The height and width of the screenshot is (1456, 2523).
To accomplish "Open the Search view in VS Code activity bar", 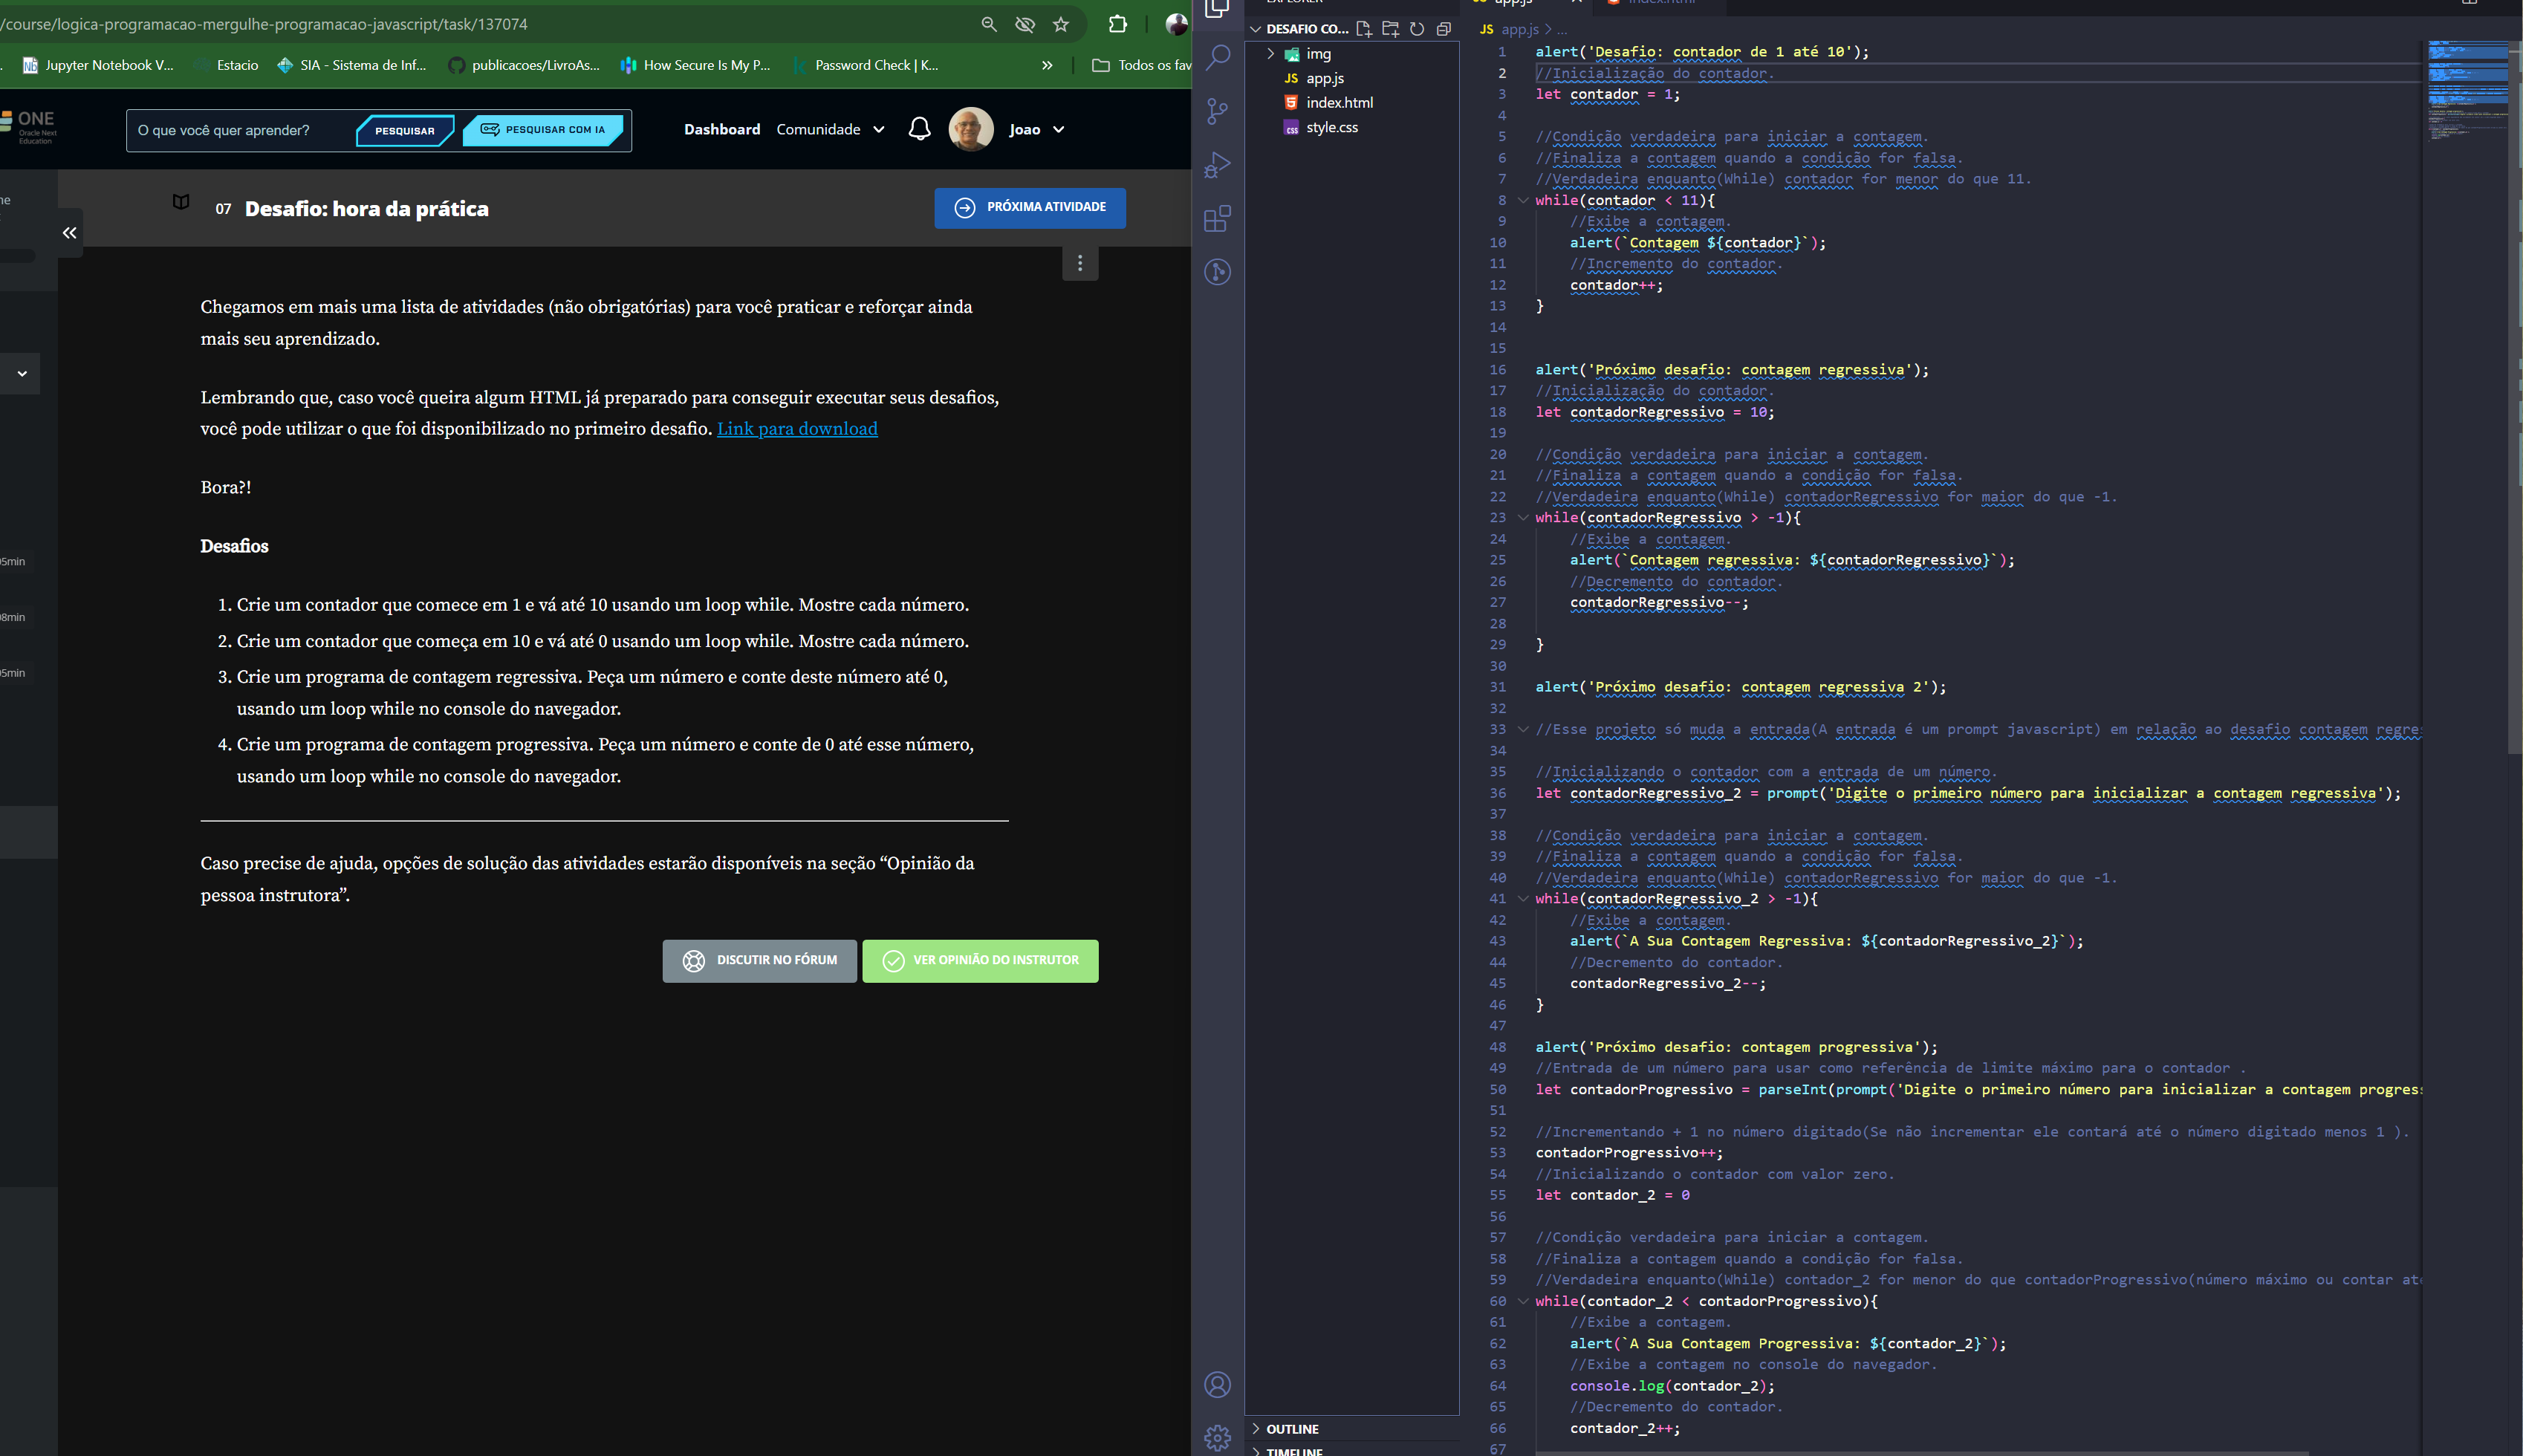I will tap(1217, 57).
